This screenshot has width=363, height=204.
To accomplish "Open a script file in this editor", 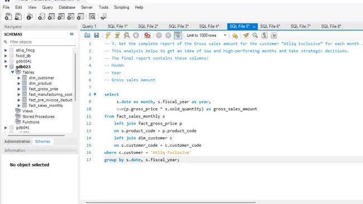I will point(87,35).
